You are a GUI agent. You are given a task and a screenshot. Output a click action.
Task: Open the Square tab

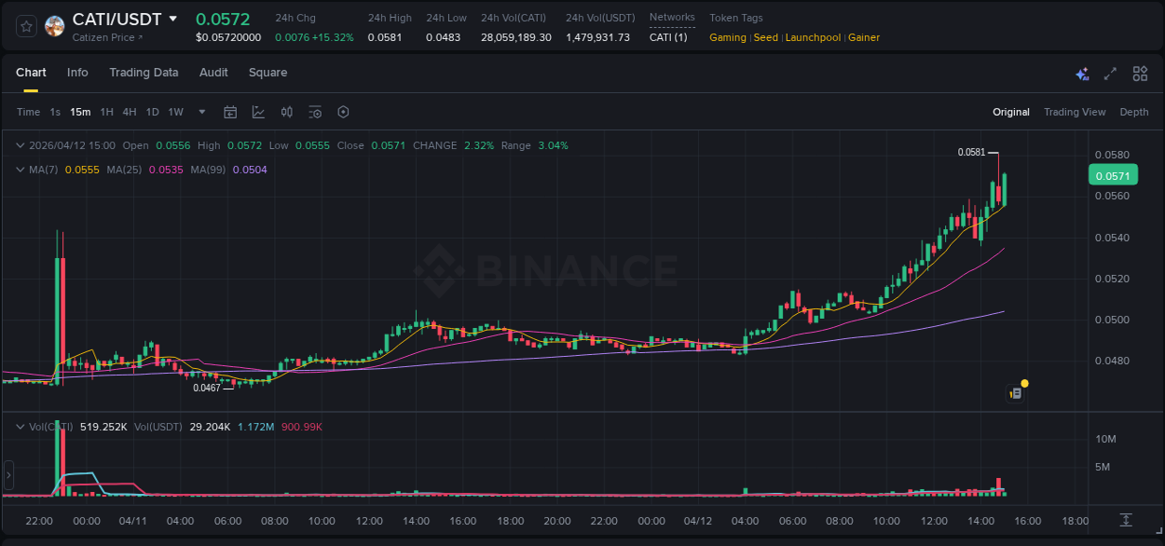tap(267, 73)
